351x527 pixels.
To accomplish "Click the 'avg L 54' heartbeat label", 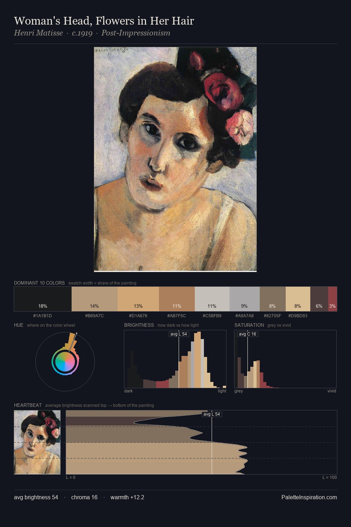I will (x=212, y=414).
